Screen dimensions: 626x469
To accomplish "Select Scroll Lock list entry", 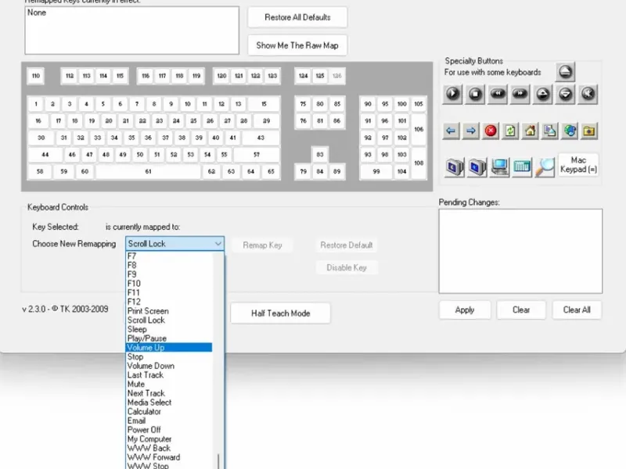I will [x=169, y=320].
